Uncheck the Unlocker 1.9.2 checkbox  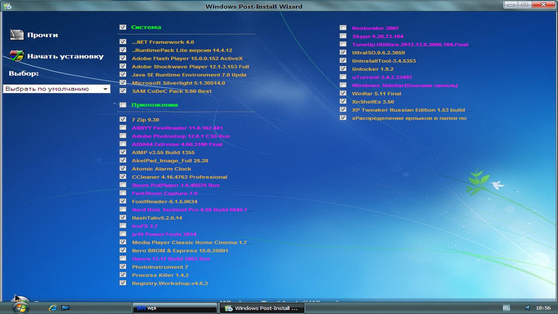point(343,69)
